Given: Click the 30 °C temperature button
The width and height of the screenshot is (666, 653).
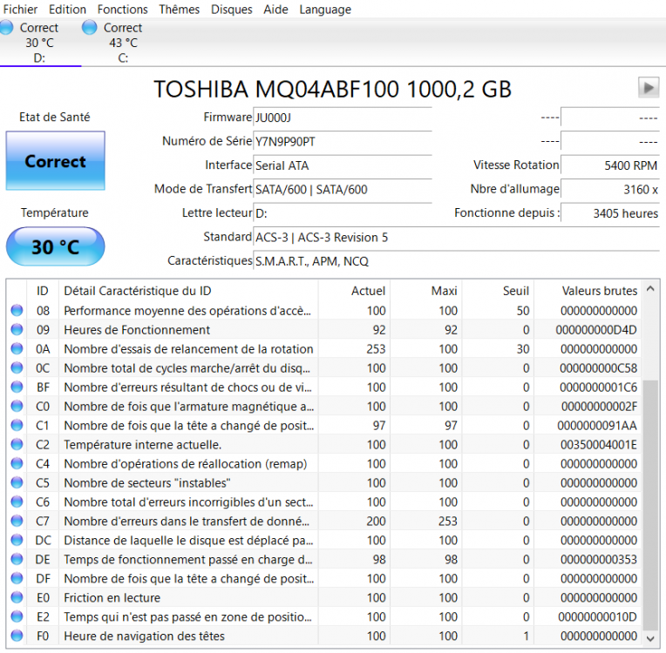Looking at the screenshot, I should pyautogui.click(x=55, y=246).
